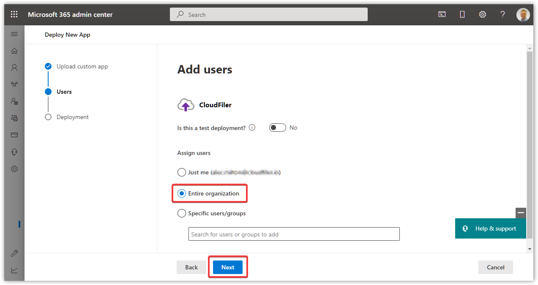The width and height of the screenshot is (538, 285).
Task: Open Resources icon in left sidebar
Action: pos(14,118)
